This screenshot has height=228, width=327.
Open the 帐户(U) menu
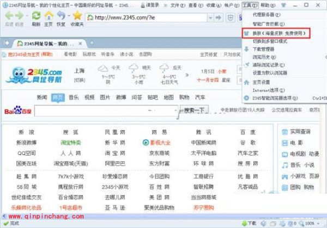[x=232, y=5]
